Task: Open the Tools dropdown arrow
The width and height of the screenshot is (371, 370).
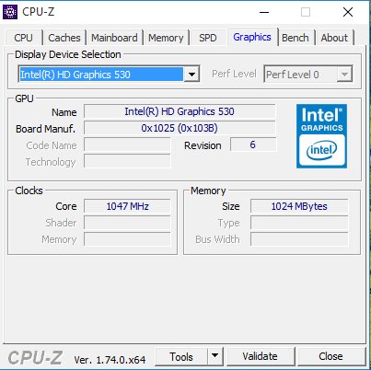Action: coord(215,356)
